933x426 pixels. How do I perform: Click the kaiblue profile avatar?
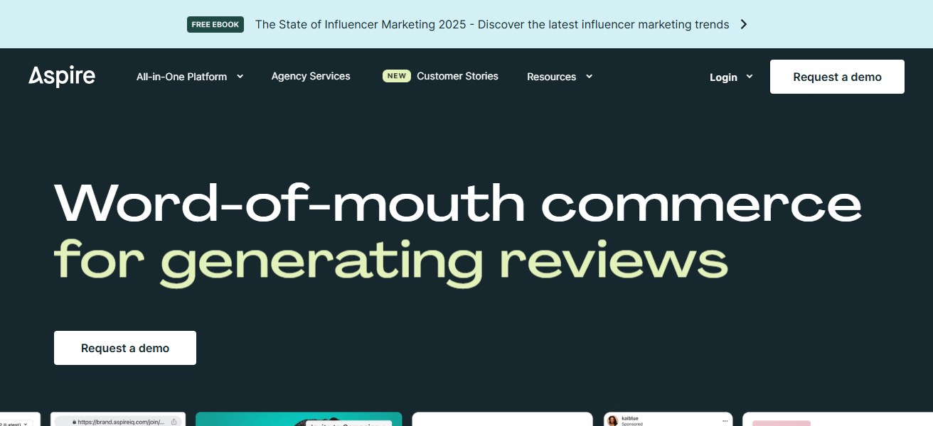point(612,421)
